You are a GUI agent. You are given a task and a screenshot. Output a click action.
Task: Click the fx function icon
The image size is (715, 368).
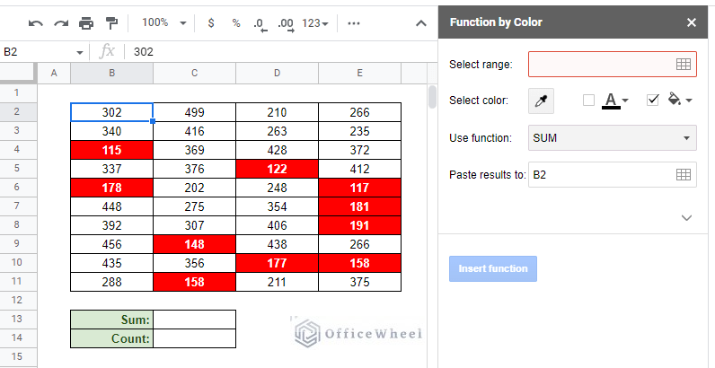[107, 51]
